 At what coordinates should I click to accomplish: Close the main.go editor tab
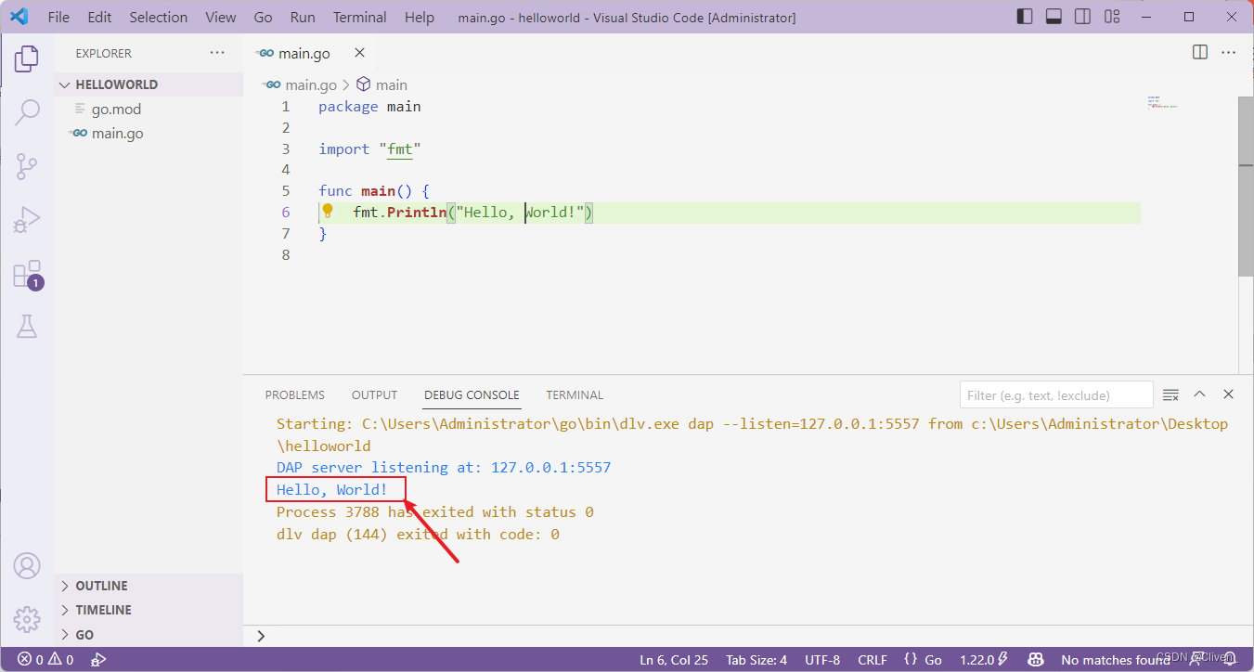tap(360, 53)
